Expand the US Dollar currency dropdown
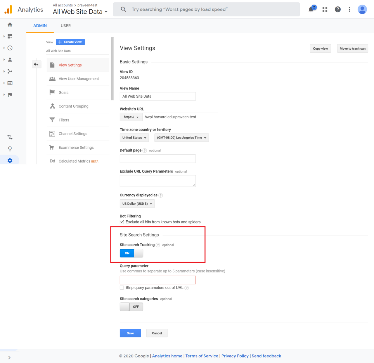This screenshot has height=363, width=374. [137, 204]
